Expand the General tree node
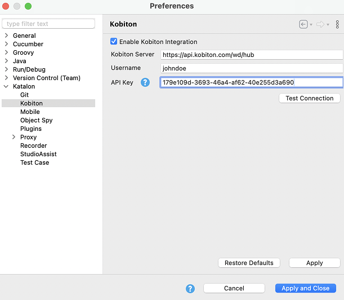 6,36
